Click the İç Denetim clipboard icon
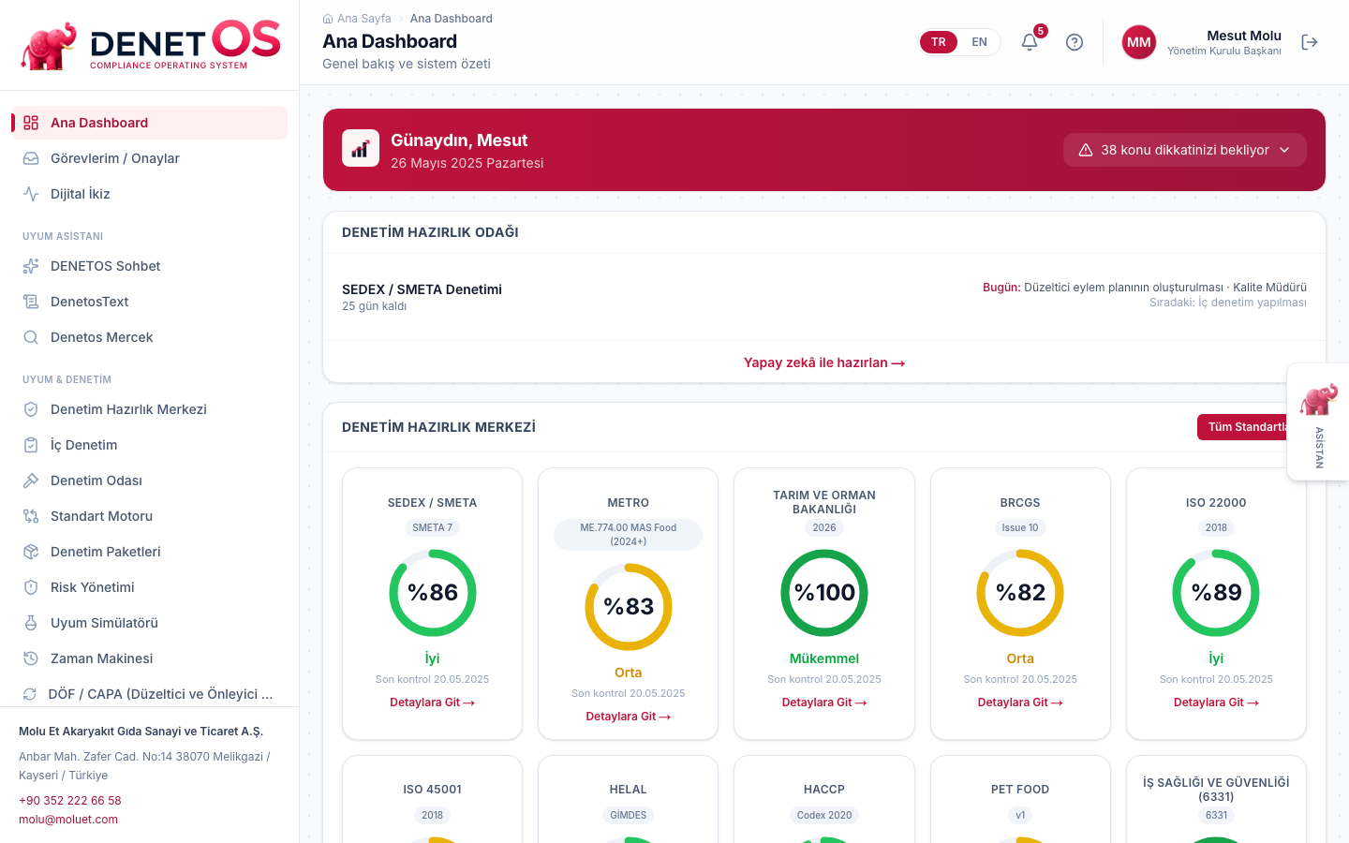Image resolution: width=1349 pixels, height=843 pixels. tap(31, 445)
